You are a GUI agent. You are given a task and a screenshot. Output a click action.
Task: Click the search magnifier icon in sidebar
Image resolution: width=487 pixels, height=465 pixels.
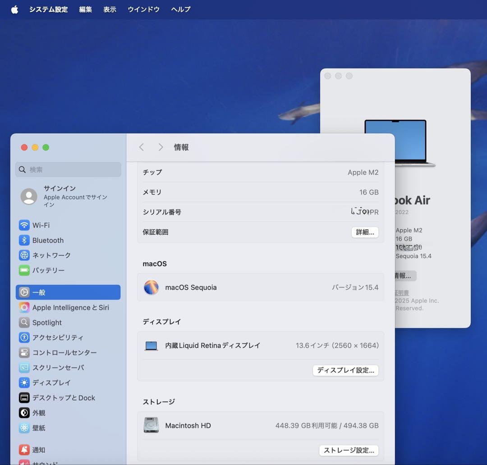[22, 169]
